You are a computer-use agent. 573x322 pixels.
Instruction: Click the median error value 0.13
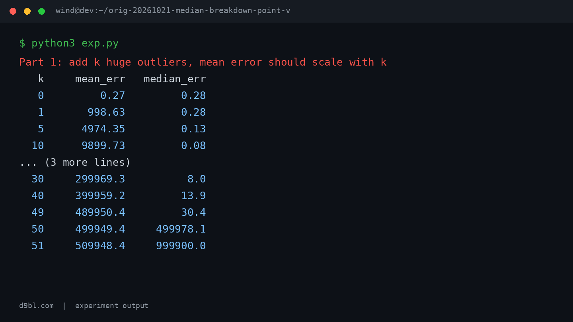[193, 129]
